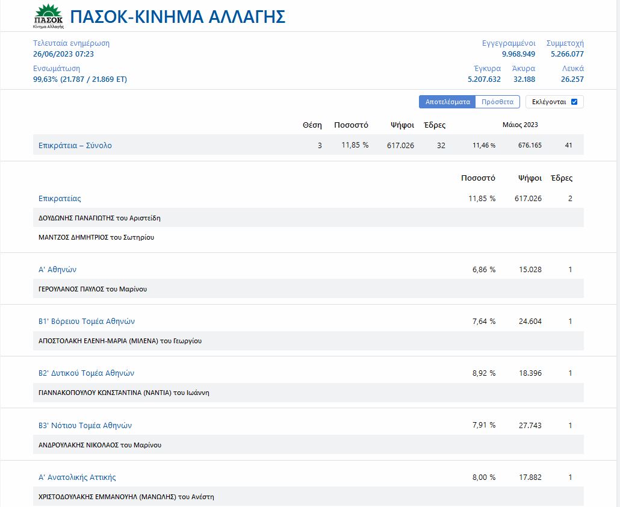Select candidate ΓΕΡΟΥΛΑΝΟΣ ΠΑΥΛΟΣ row
Viewport: 620px width, 507px height.
[x=93, y=289]
